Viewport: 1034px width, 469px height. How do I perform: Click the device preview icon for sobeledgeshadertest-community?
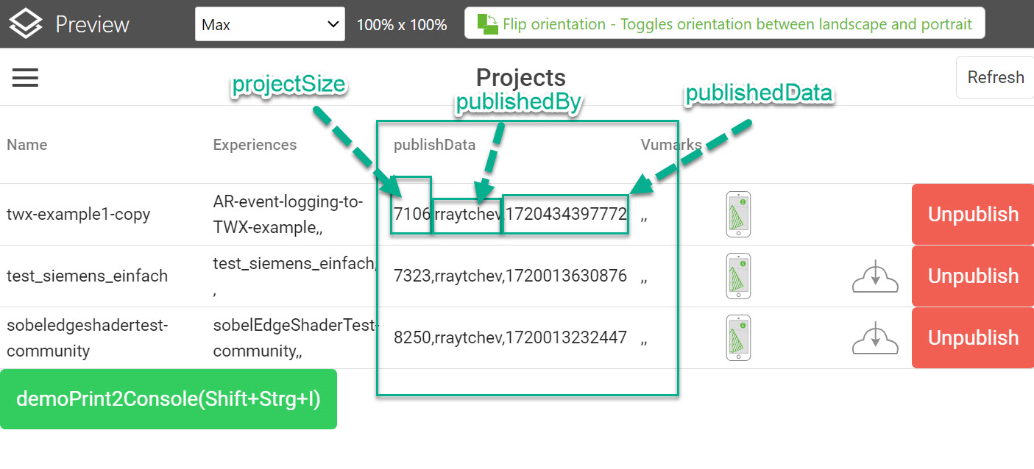coord(737,337)
